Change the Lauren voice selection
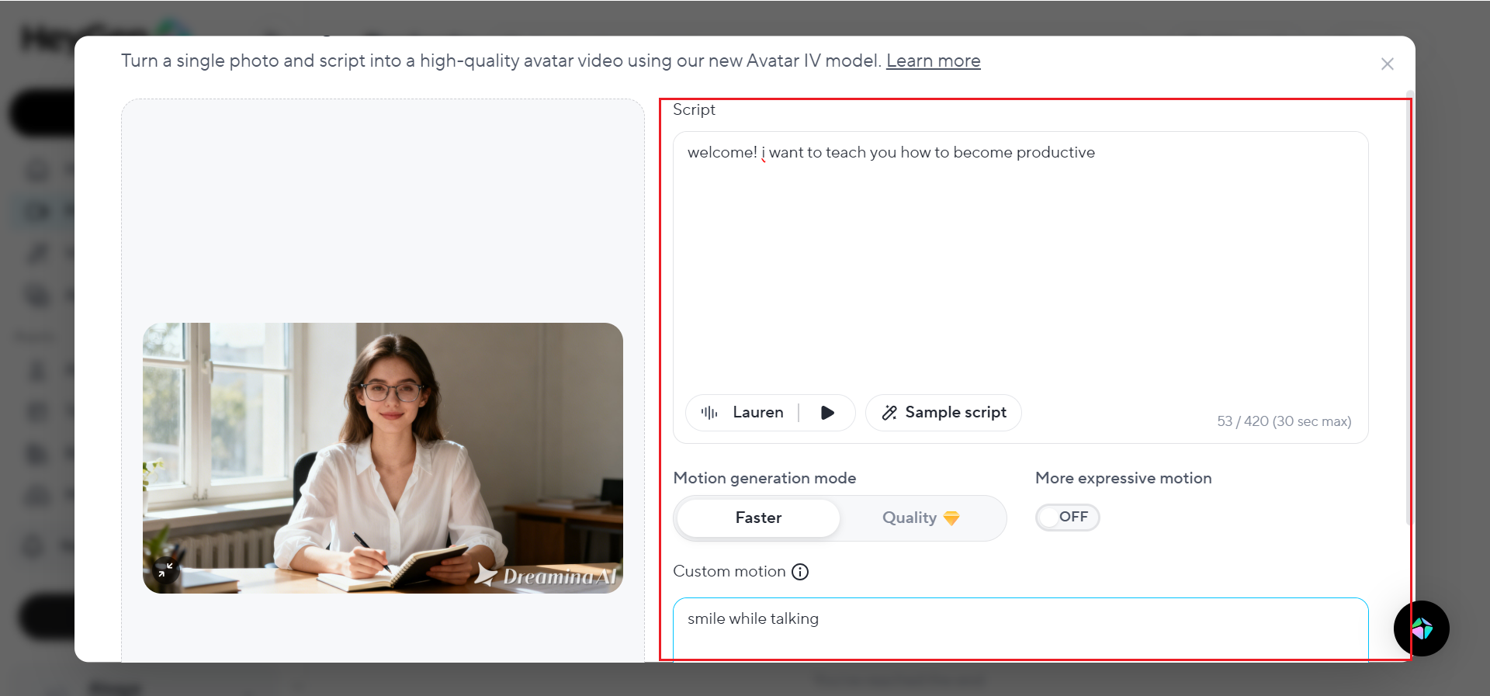Screen dimensions: 1490x696 coord(743,413)
